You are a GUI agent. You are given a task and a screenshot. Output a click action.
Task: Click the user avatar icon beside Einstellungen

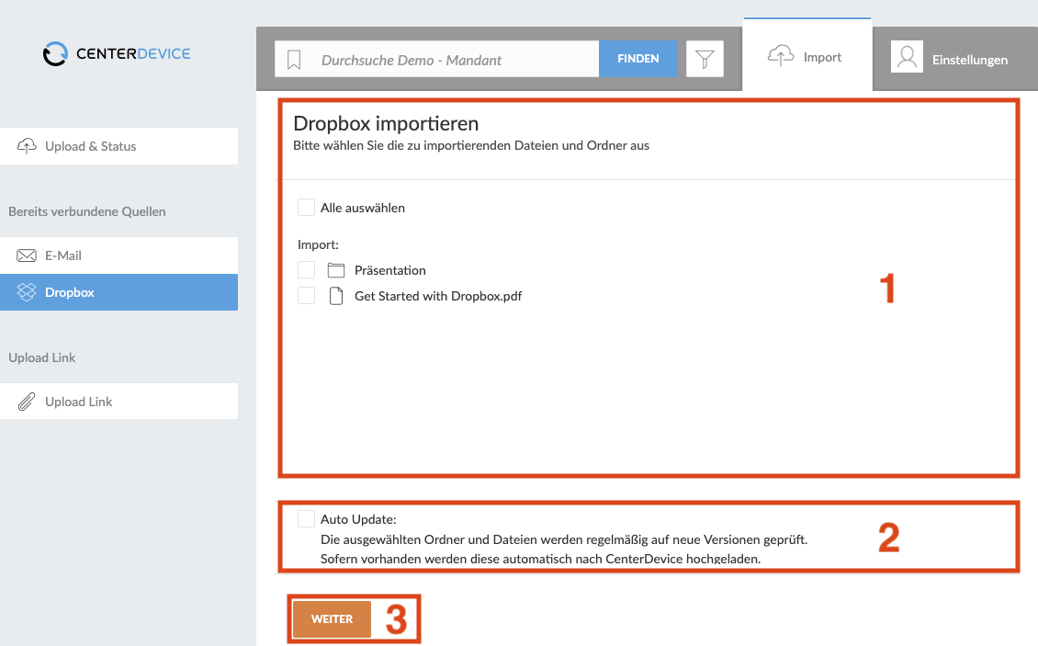(x=907, y=57)
